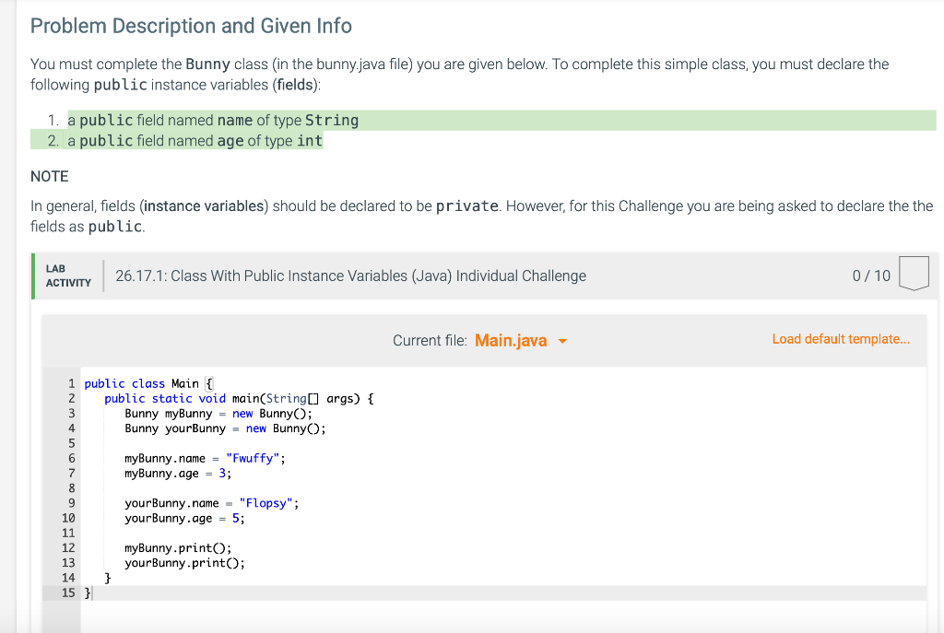Select the activity title 26.17.1
The image size is (944, 633).
[350, 275]
